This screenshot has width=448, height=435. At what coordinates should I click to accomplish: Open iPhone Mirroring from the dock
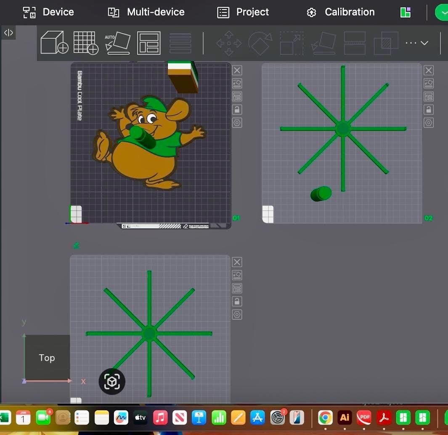click(297, 418)
